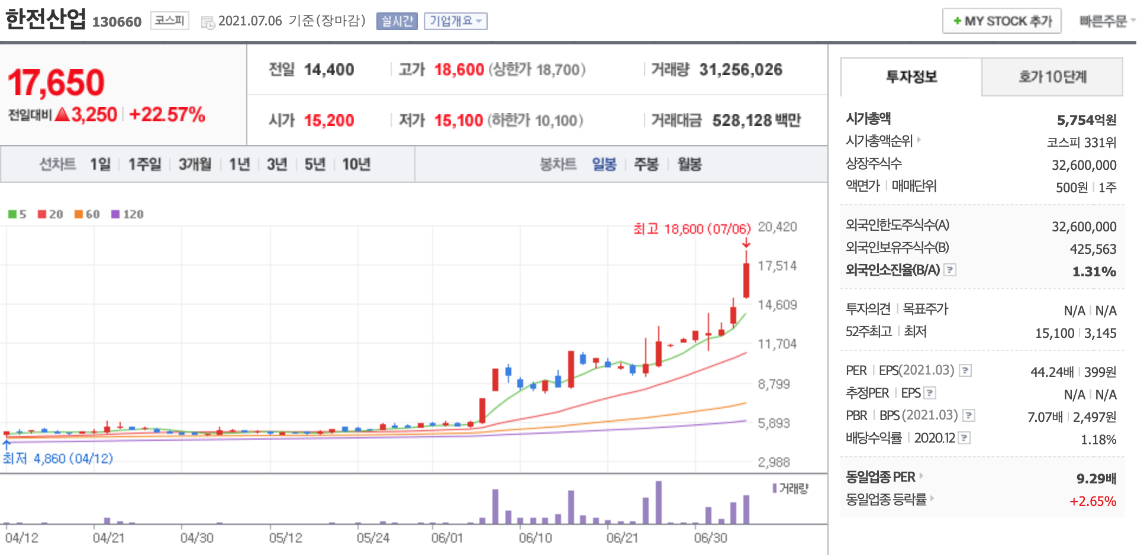The image size is (1147, 555).
Task: Click the 최저 4,860 (04/12) marker
Action: click(x=57, y=459)
